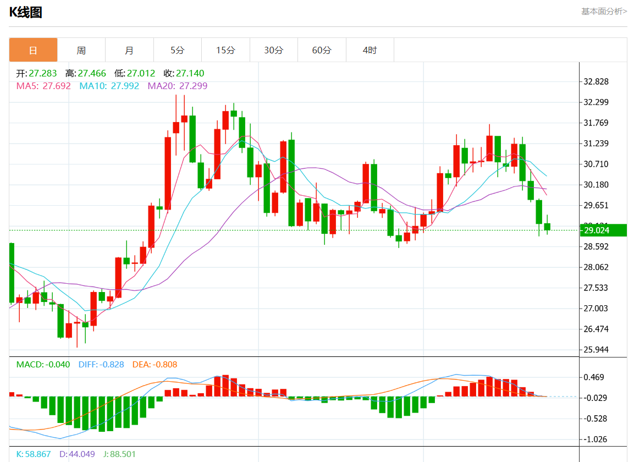The height and width of the screenshot is (462, 634).
Task: Click the MACD:-0.040 indicator label
Action: [x=43, y=365]
